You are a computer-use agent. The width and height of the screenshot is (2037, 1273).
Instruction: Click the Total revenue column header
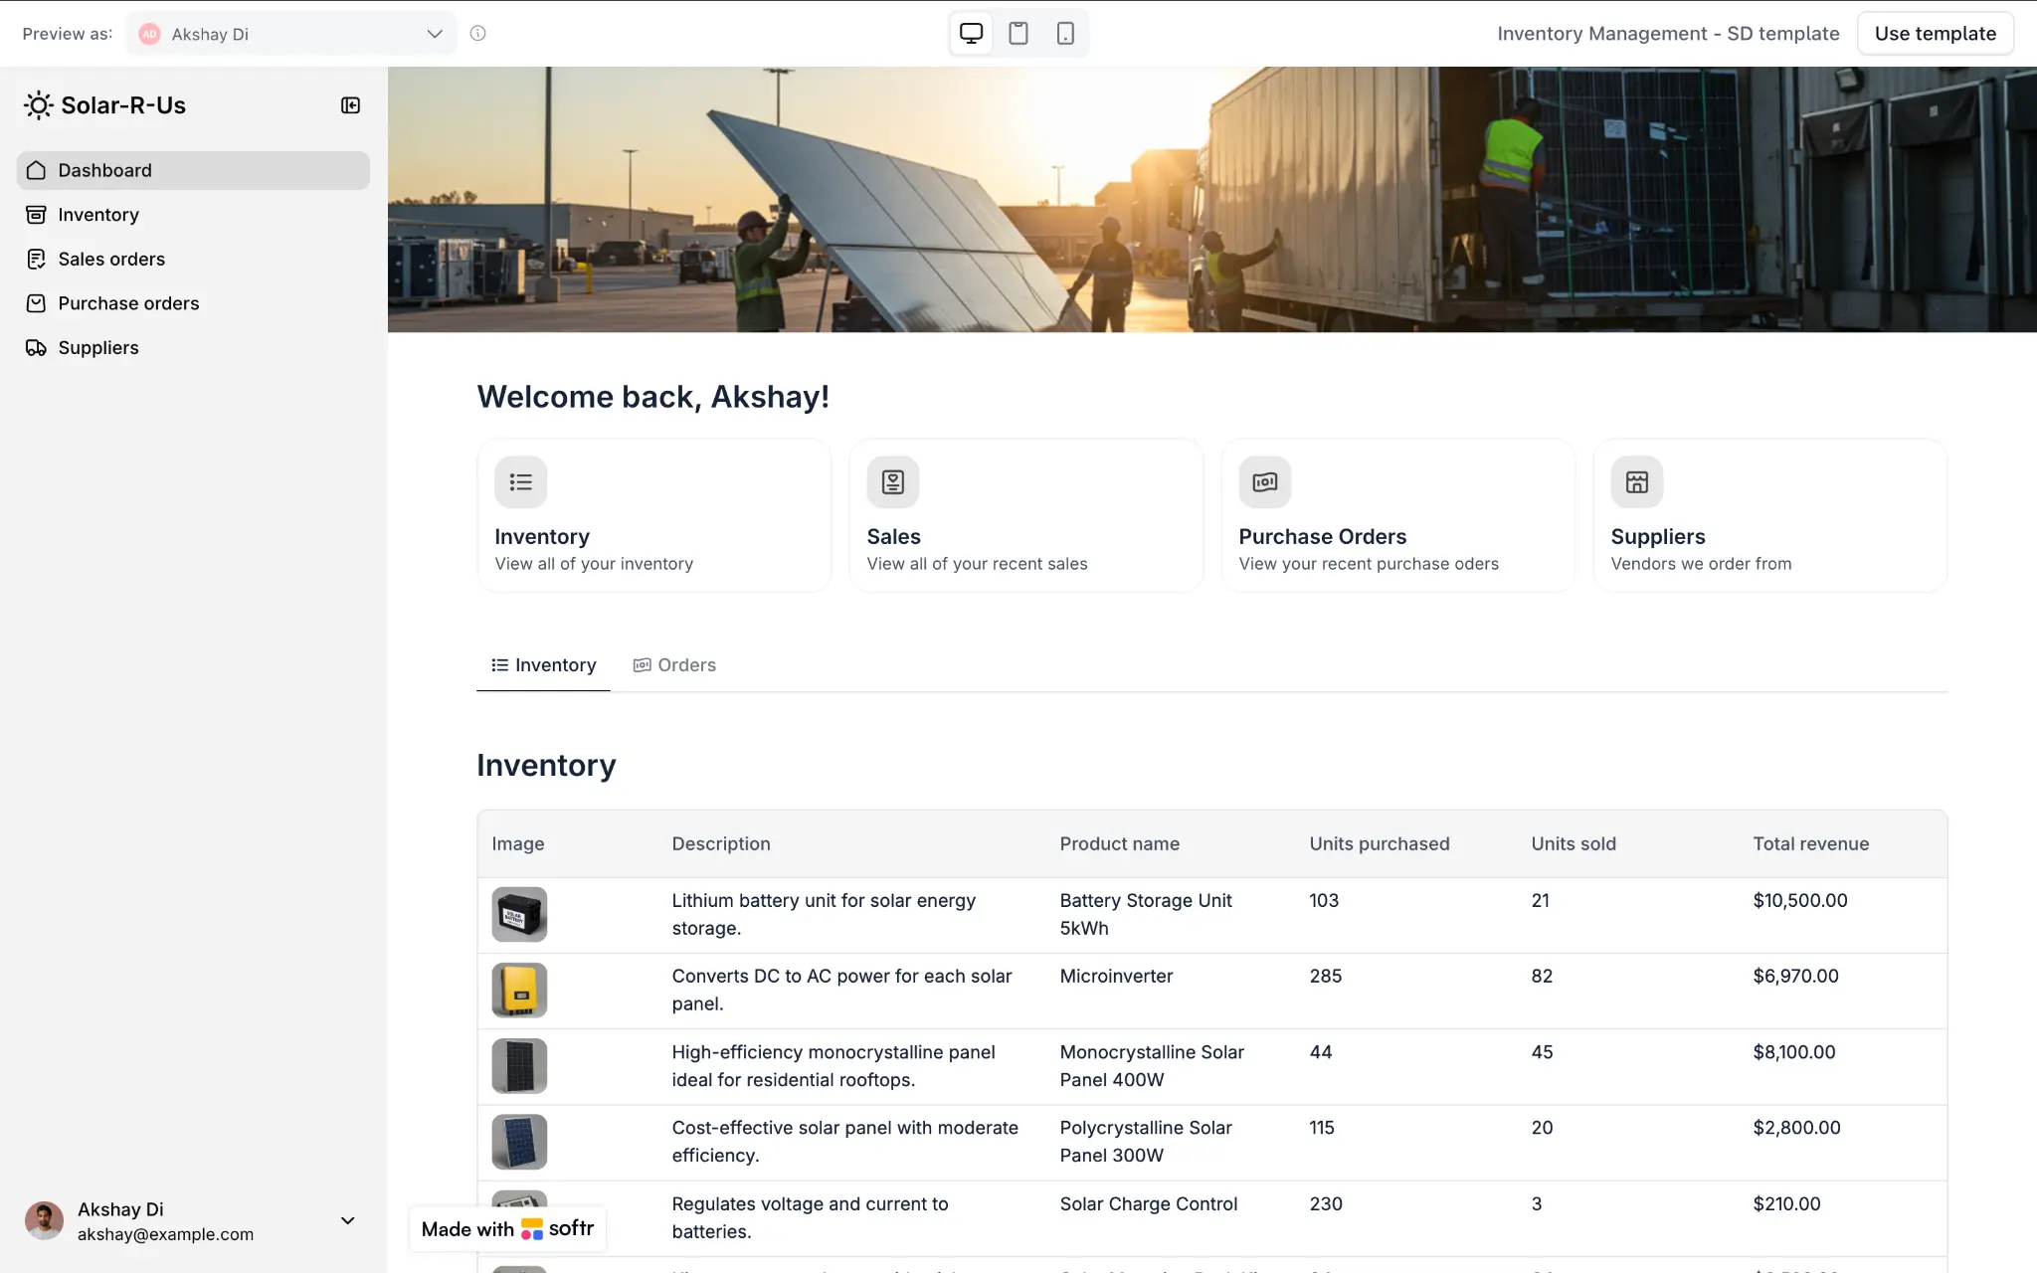coord(1811,843)
